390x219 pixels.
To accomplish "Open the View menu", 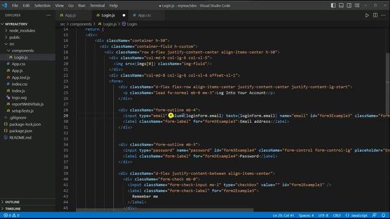I will click(59, 5).
